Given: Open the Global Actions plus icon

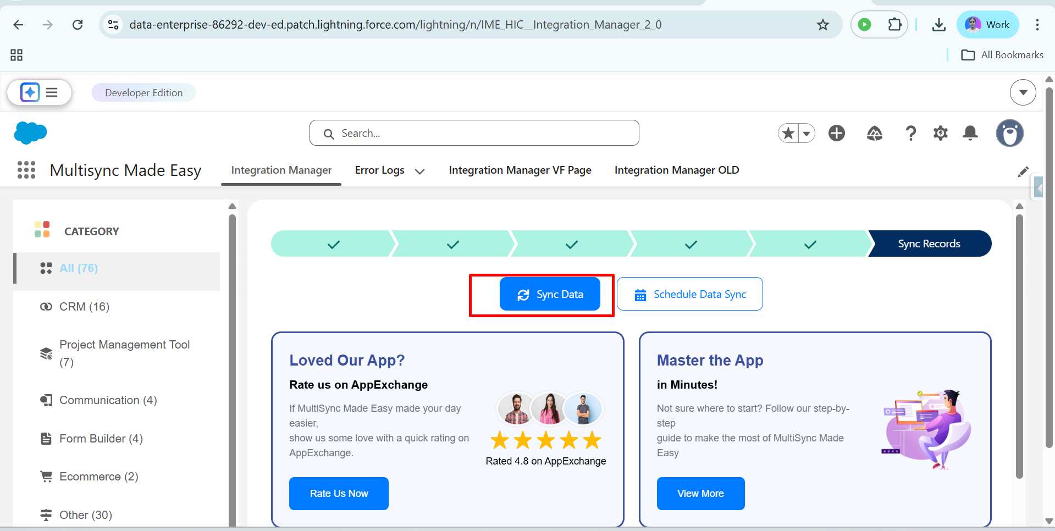Looking at the screenshot, I should pos(837,133).
